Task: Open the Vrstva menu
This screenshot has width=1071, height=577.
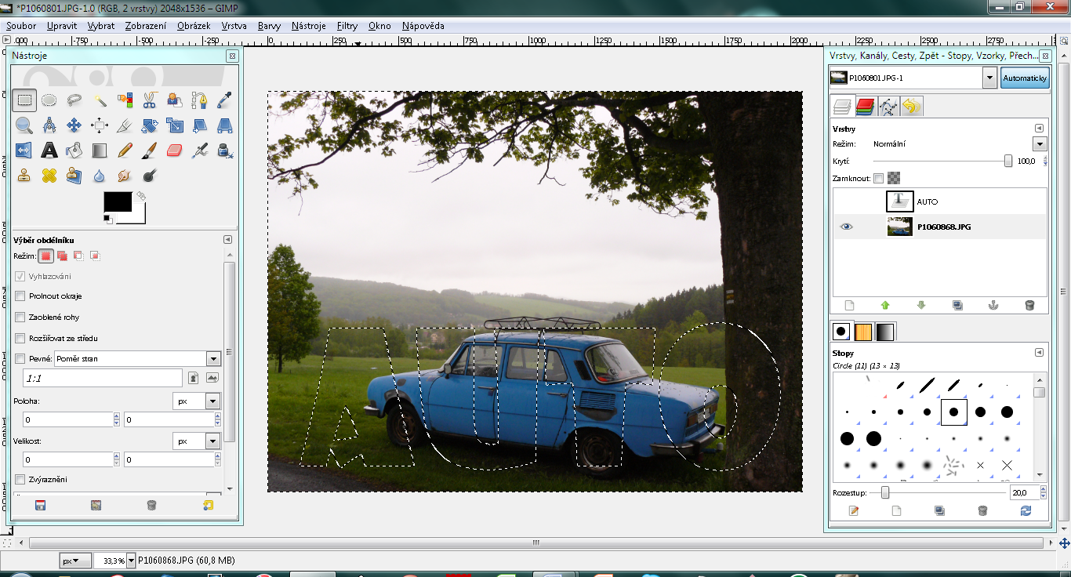Action: click(x=234, y=26)
